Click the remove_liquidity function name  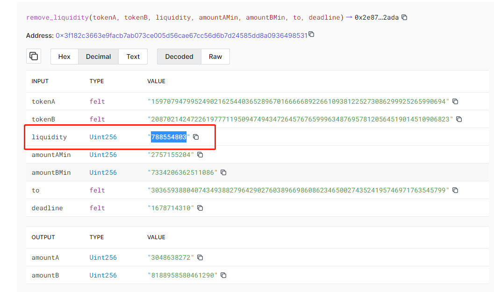(x=57, y=17)
